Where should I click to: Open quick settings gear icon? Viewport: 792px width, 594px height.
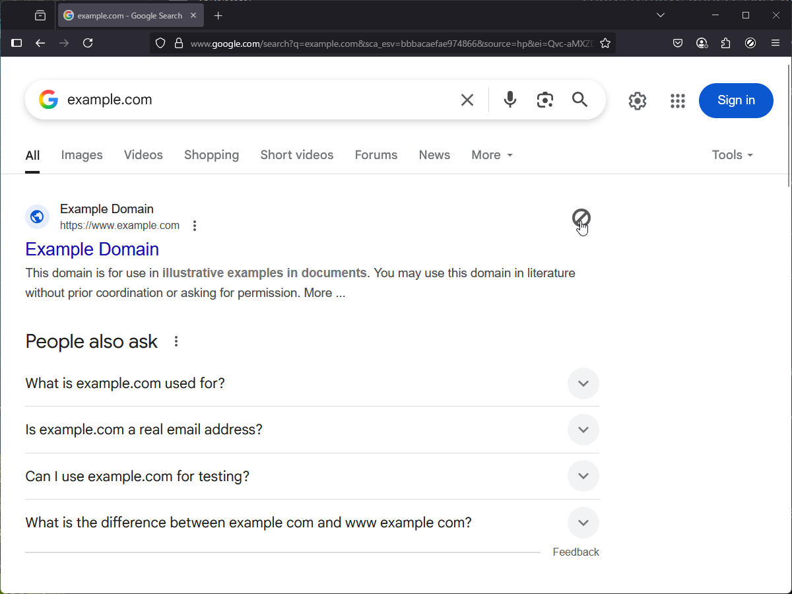coord(637,101)
